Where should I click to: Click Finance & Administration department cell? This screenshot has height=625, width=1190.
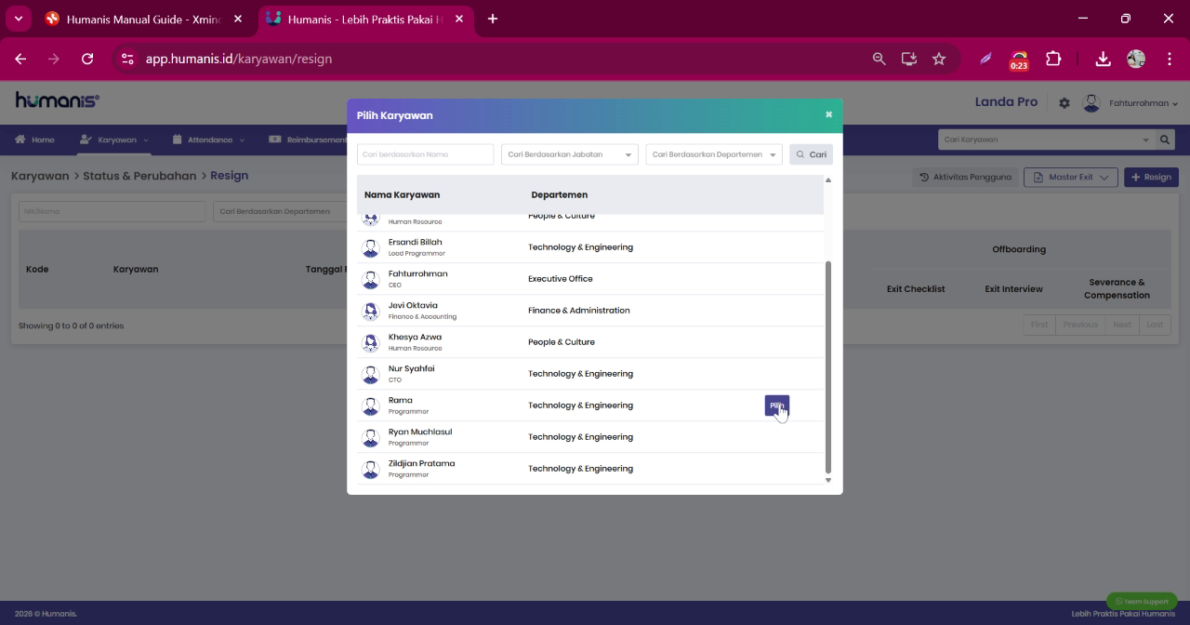click(578, 311)
